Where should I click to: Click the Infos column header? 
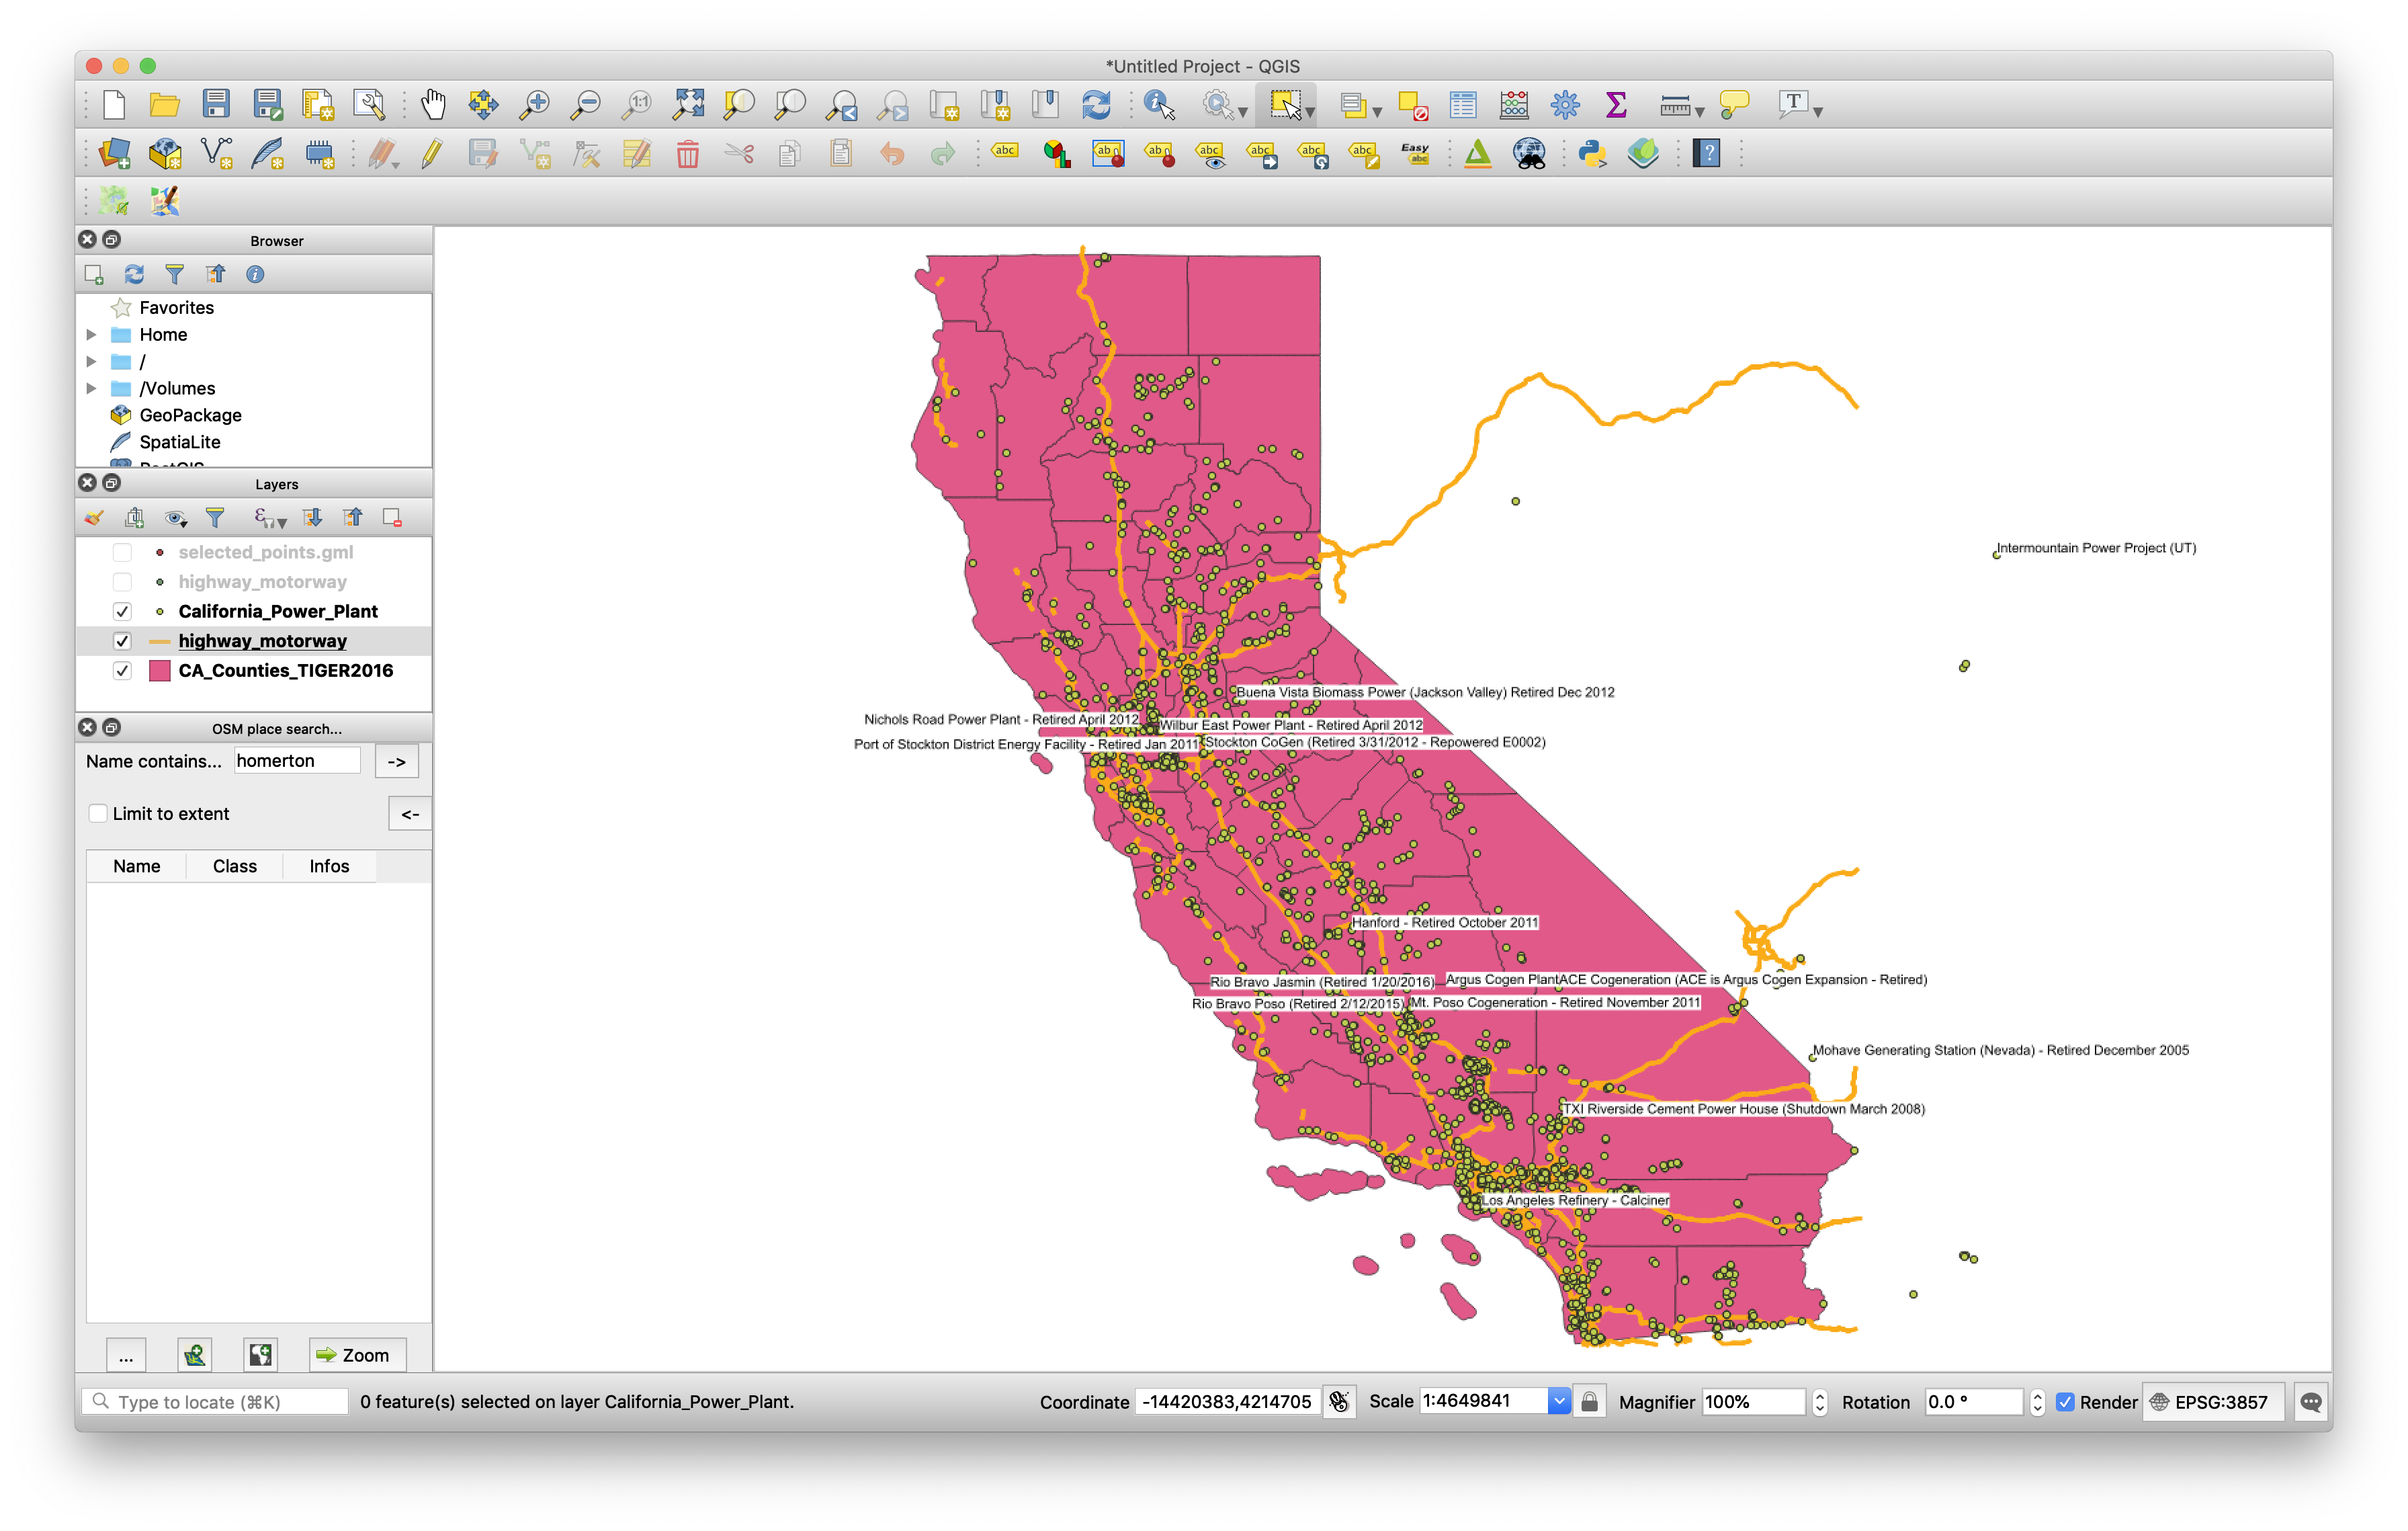pos(328,866)
